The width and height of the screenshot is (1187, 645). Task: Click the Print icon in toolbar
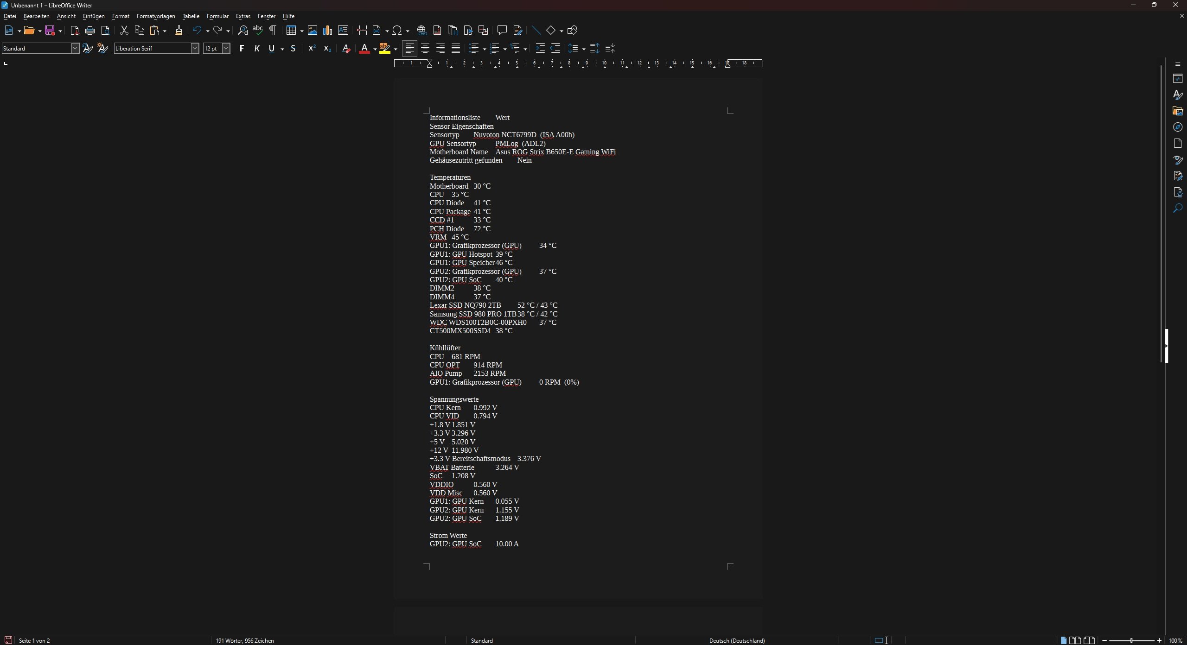click(90, 31)
